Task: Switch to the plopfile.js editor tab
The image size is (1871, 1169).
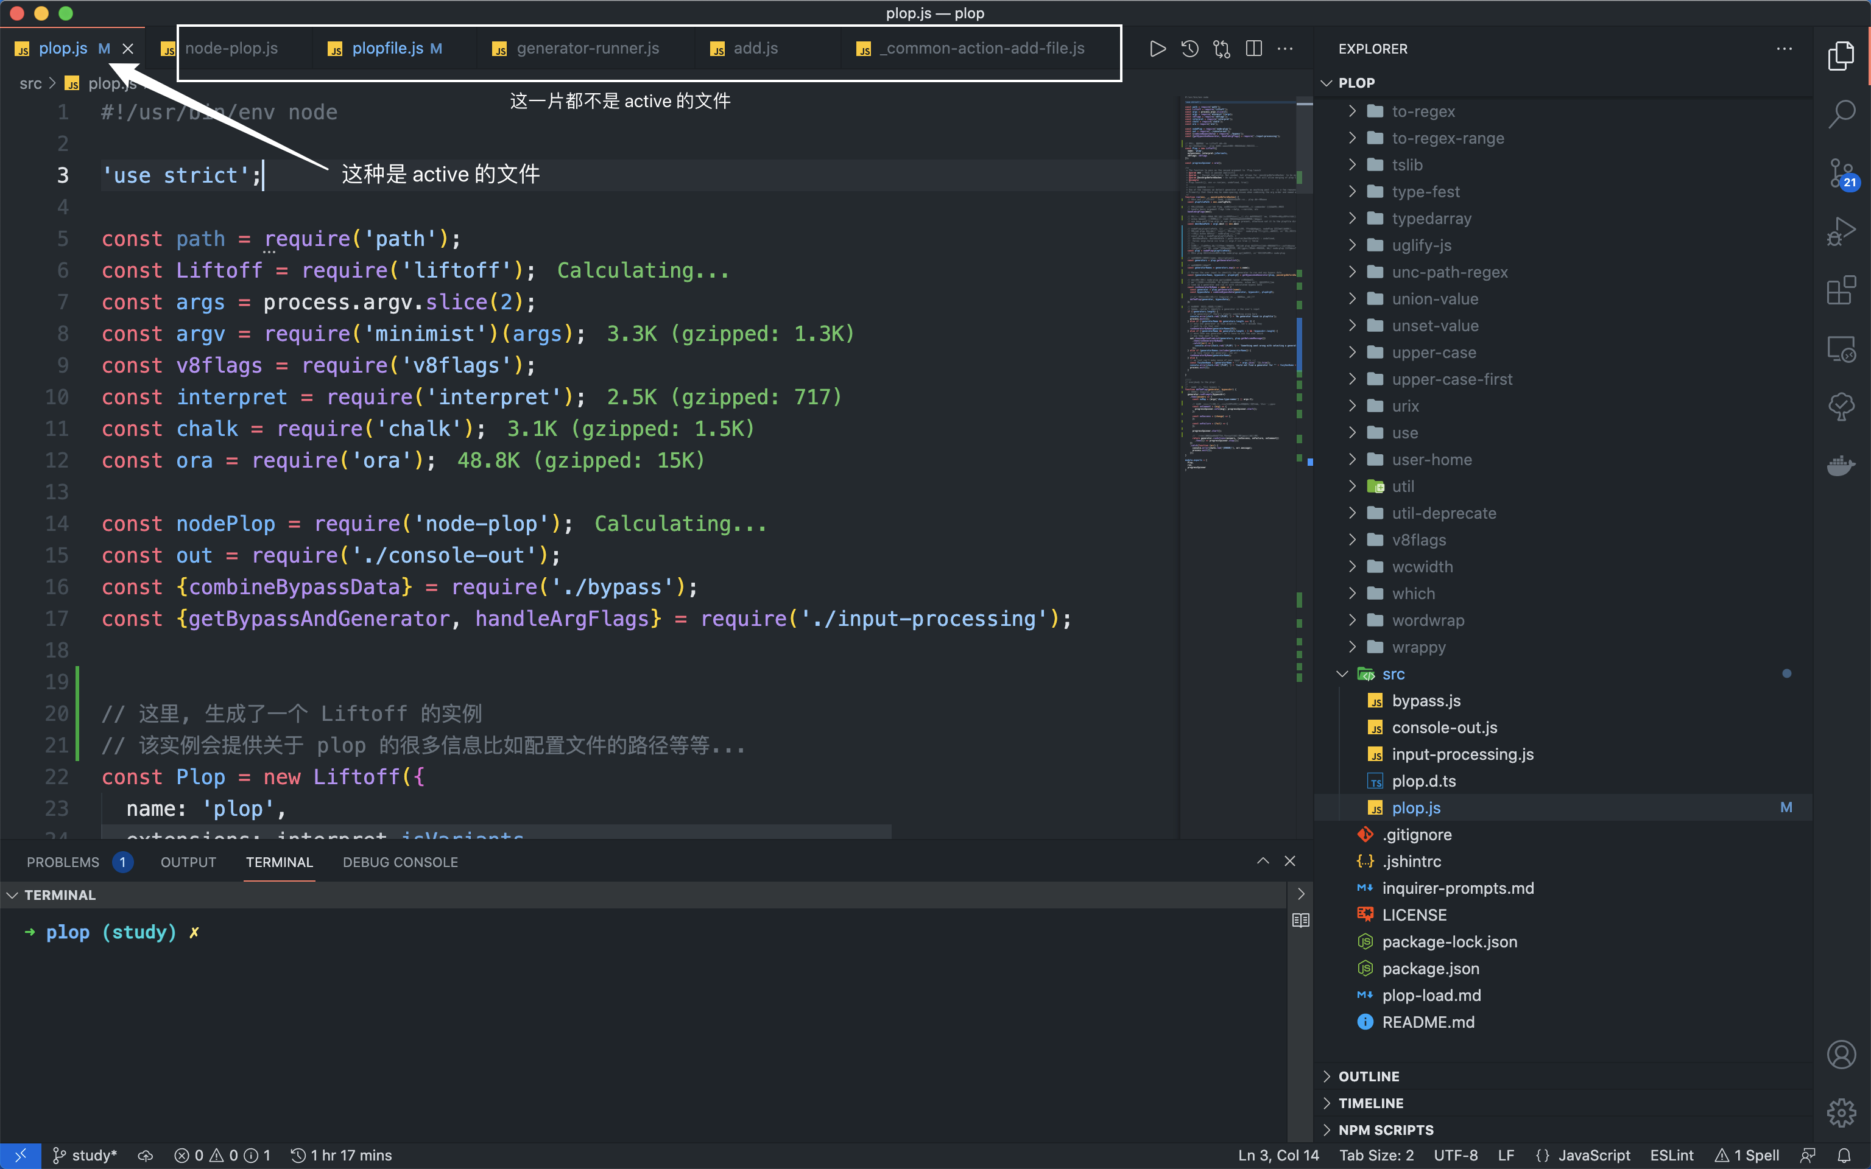Action: [x=387, y=49]
